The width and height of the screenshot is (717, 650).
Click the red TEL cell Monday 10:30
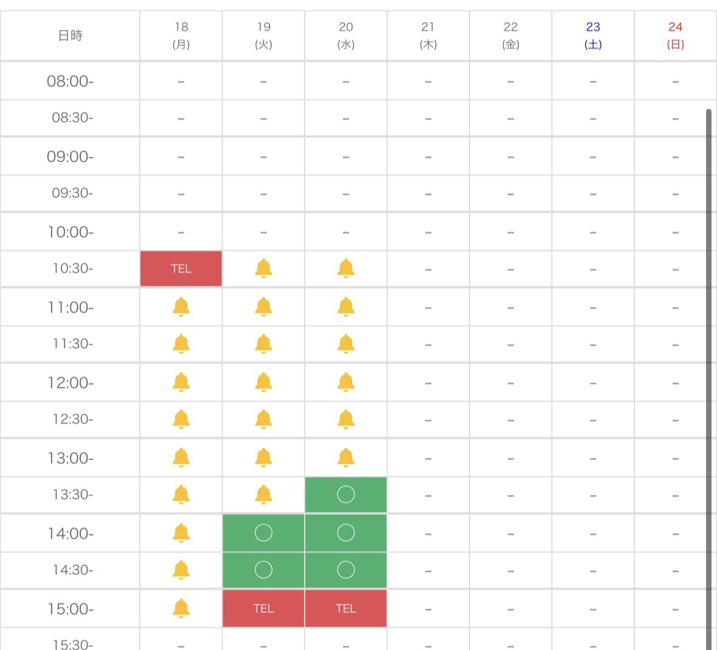click(x=181, y=268)
